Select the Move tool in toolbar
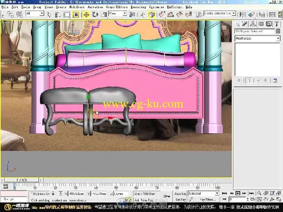283x212 pixels. (x=86, y=14)
